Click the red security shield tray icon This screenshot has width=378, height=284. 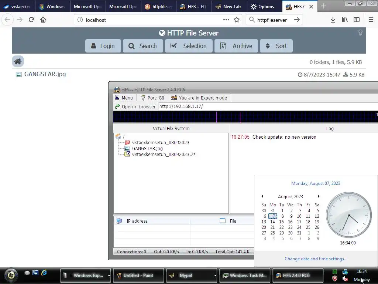click(334, 279)
